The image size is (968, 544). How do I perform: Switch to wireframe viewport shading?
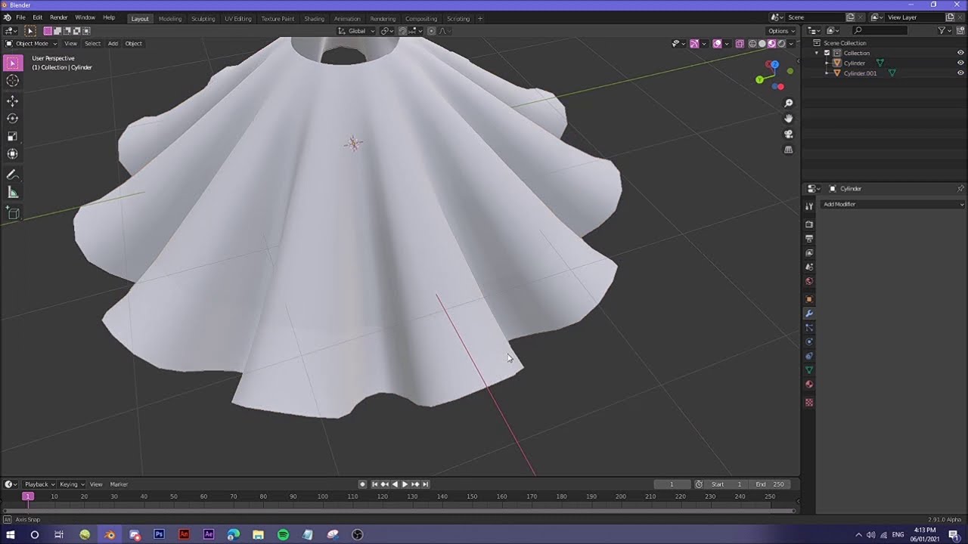click(752, 44)
